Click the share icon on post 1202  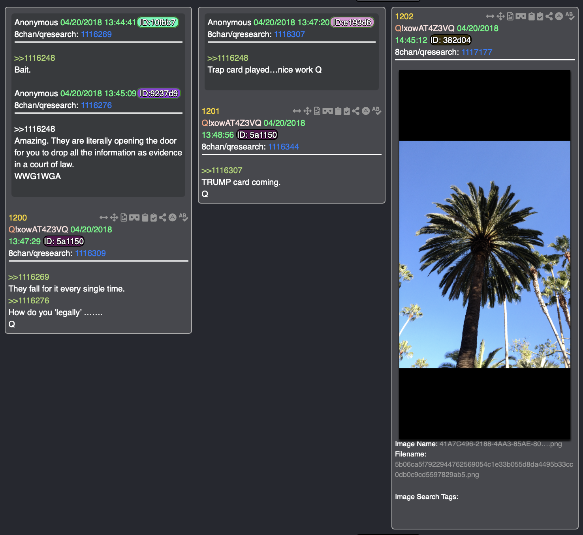point(549,16)
